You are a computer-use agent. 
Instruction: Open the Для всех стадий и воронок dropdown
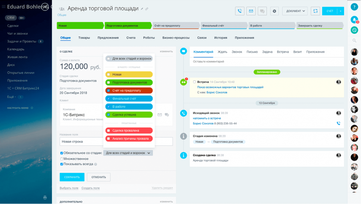(x=128, y=153)
